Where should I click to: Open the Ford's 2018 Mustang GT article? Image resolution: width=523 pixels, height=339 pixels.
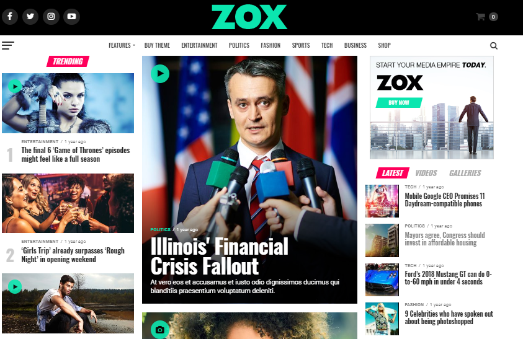(448, 278)
